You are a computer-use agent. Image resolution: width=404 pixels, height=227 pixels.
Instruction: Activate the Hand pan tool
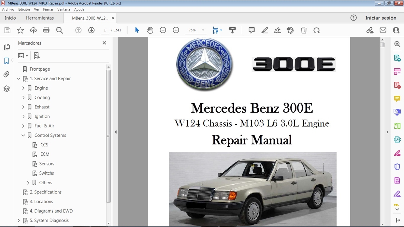coord(150,30)
